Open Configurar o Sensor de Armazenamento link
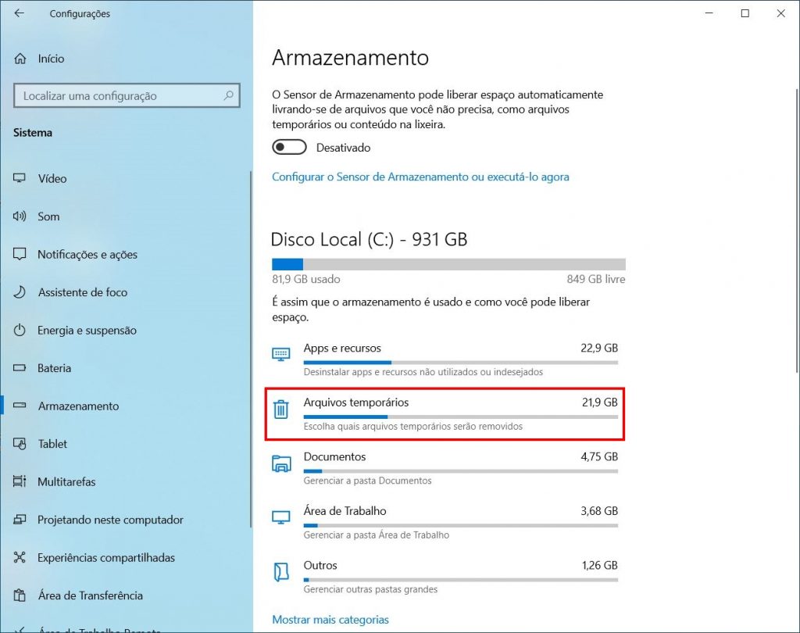Viewport: 800px width, 633px height. pyautogui.click(x=420, y=177)
